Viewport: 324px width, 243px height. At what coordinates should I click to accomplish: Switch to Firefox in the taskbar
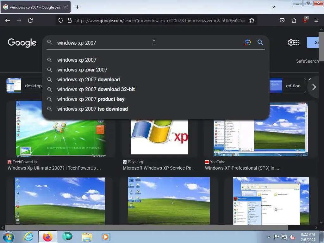pos(48,237)
